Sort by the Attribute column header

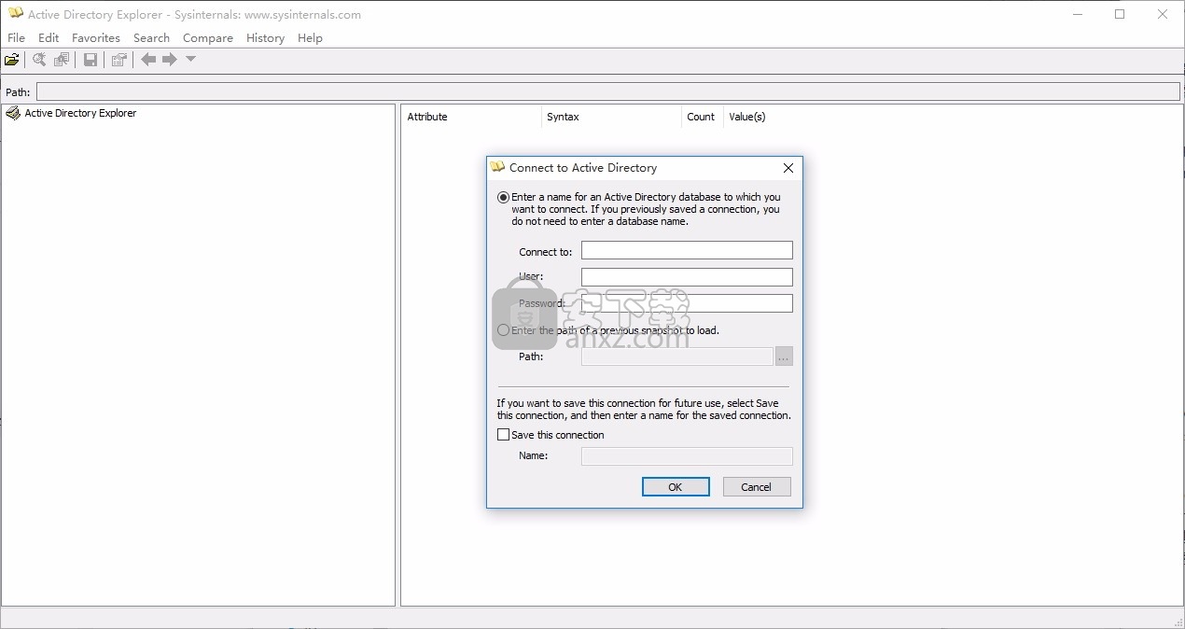(471, 117)
